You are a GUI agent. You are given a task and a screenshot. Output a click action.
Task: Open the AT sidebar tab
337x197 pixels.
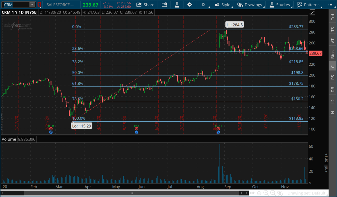coord(333,41)
